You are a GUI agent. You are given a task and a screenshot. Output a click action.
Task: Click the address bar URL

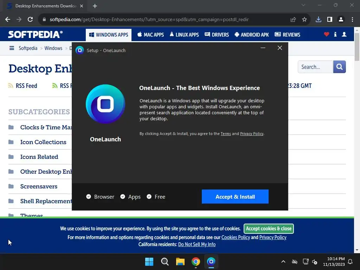coord(149,20)
